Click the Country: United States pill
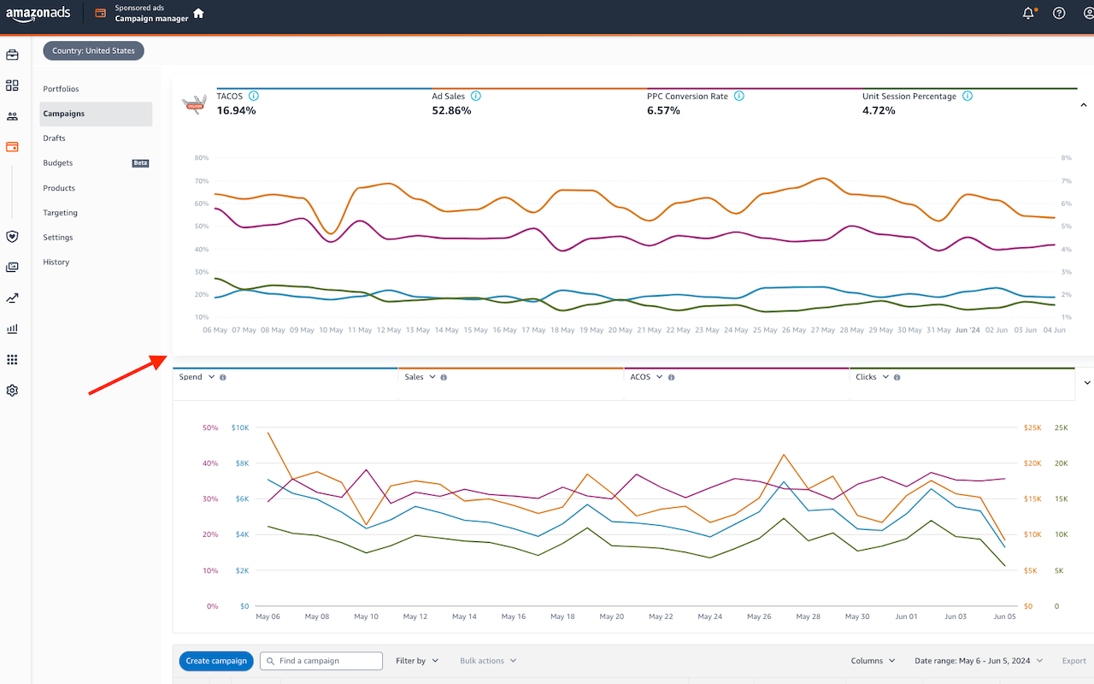Image resolution: width=1094 pixels, height=684 pixels. 94,50
